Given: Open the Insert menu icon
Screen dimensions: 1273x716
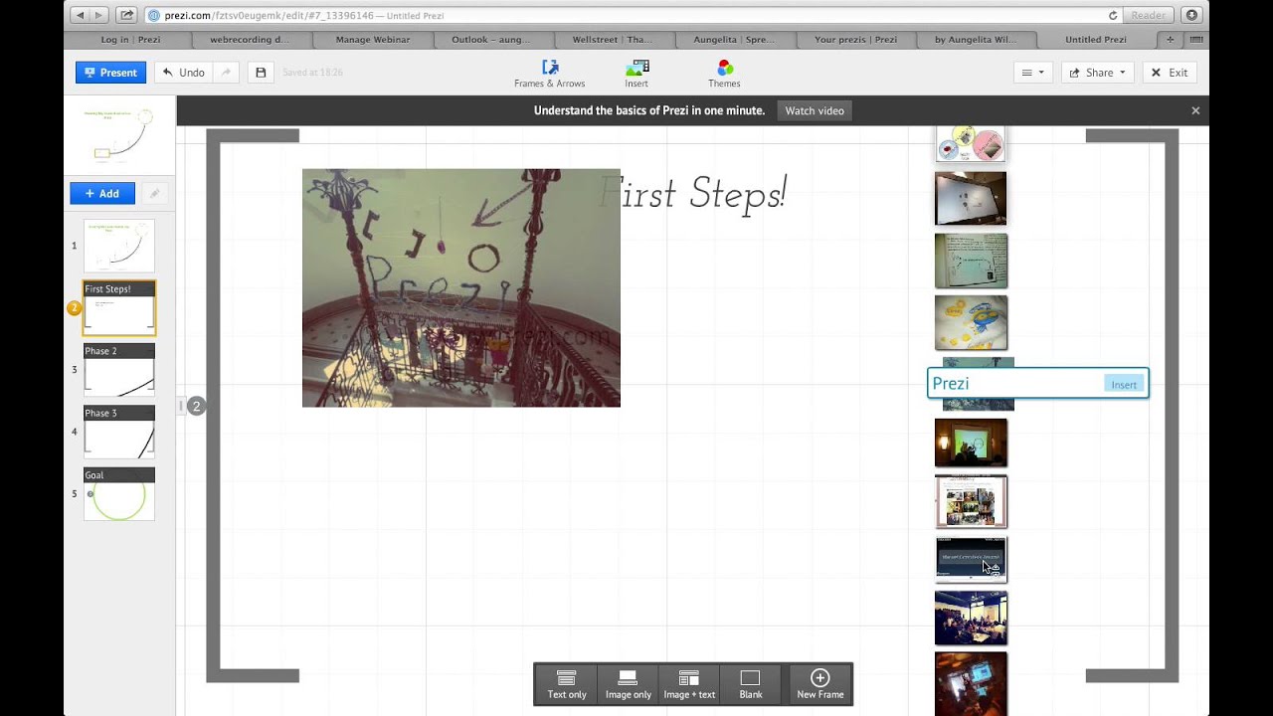Looking at the screenshot, I should tap(636, 74).
